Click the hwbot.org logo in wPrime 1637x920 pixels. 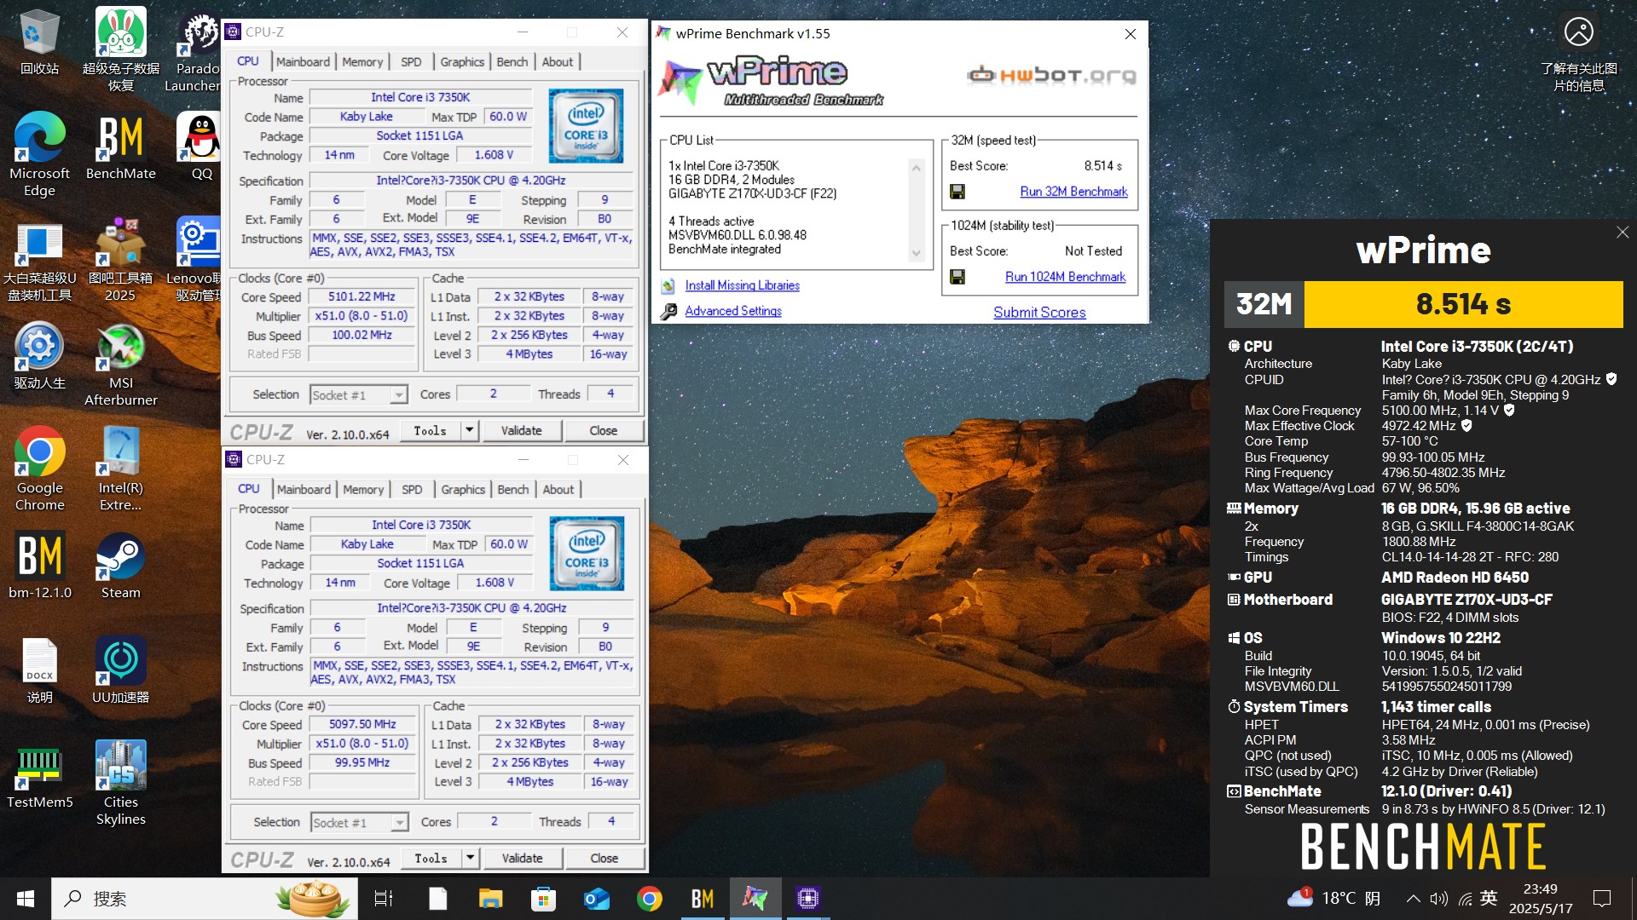point(1051,75)
